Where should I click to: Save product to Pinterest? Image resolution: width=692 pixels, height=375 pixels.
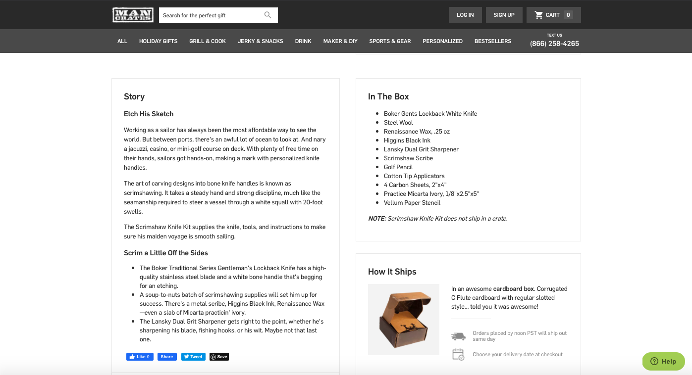point(219,357)
